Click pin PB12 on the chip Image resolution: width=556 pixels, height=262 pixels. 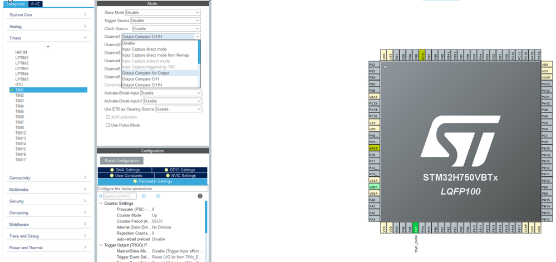pyautogui.click(x=547, y=220)
